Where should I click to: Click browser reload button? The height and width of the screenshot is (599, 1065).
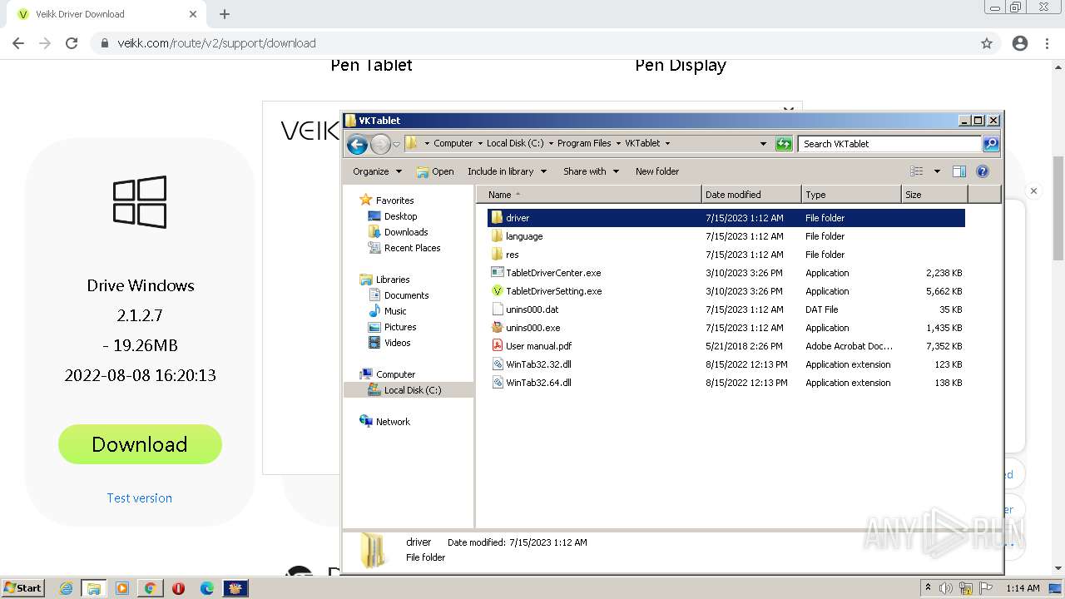click(x=72, y=43)
